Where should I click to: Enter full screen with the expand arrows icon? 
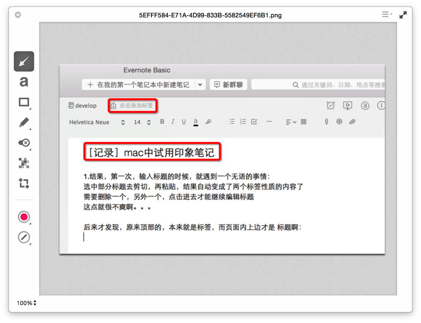403,15
